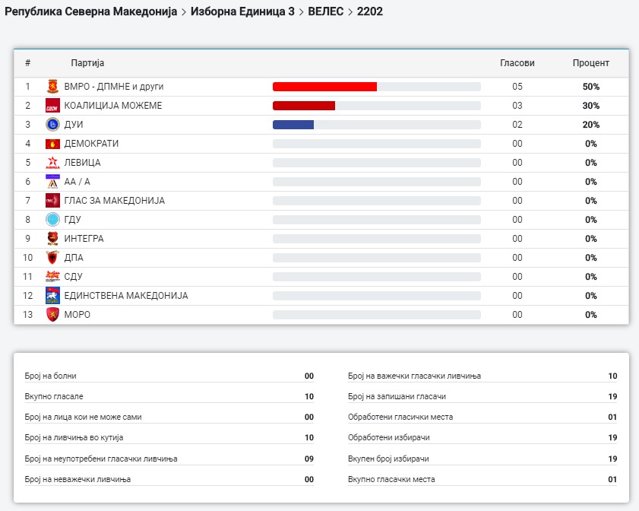Click the Партија column header
The width and height of the screenshot is (639, 511).
point(87,63)
